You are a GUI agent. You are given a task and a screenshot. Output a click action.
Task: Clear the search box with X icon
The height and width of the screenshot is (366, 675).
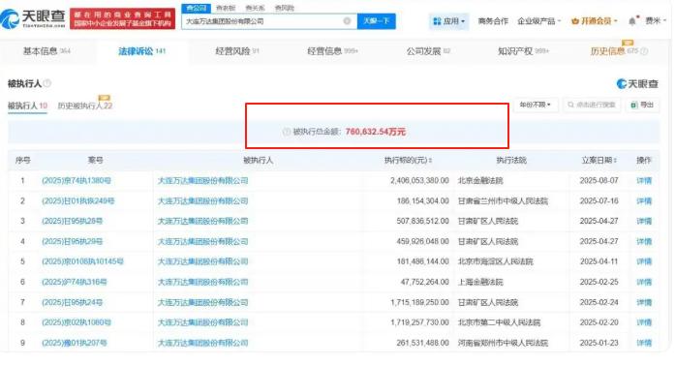[347, 21]
